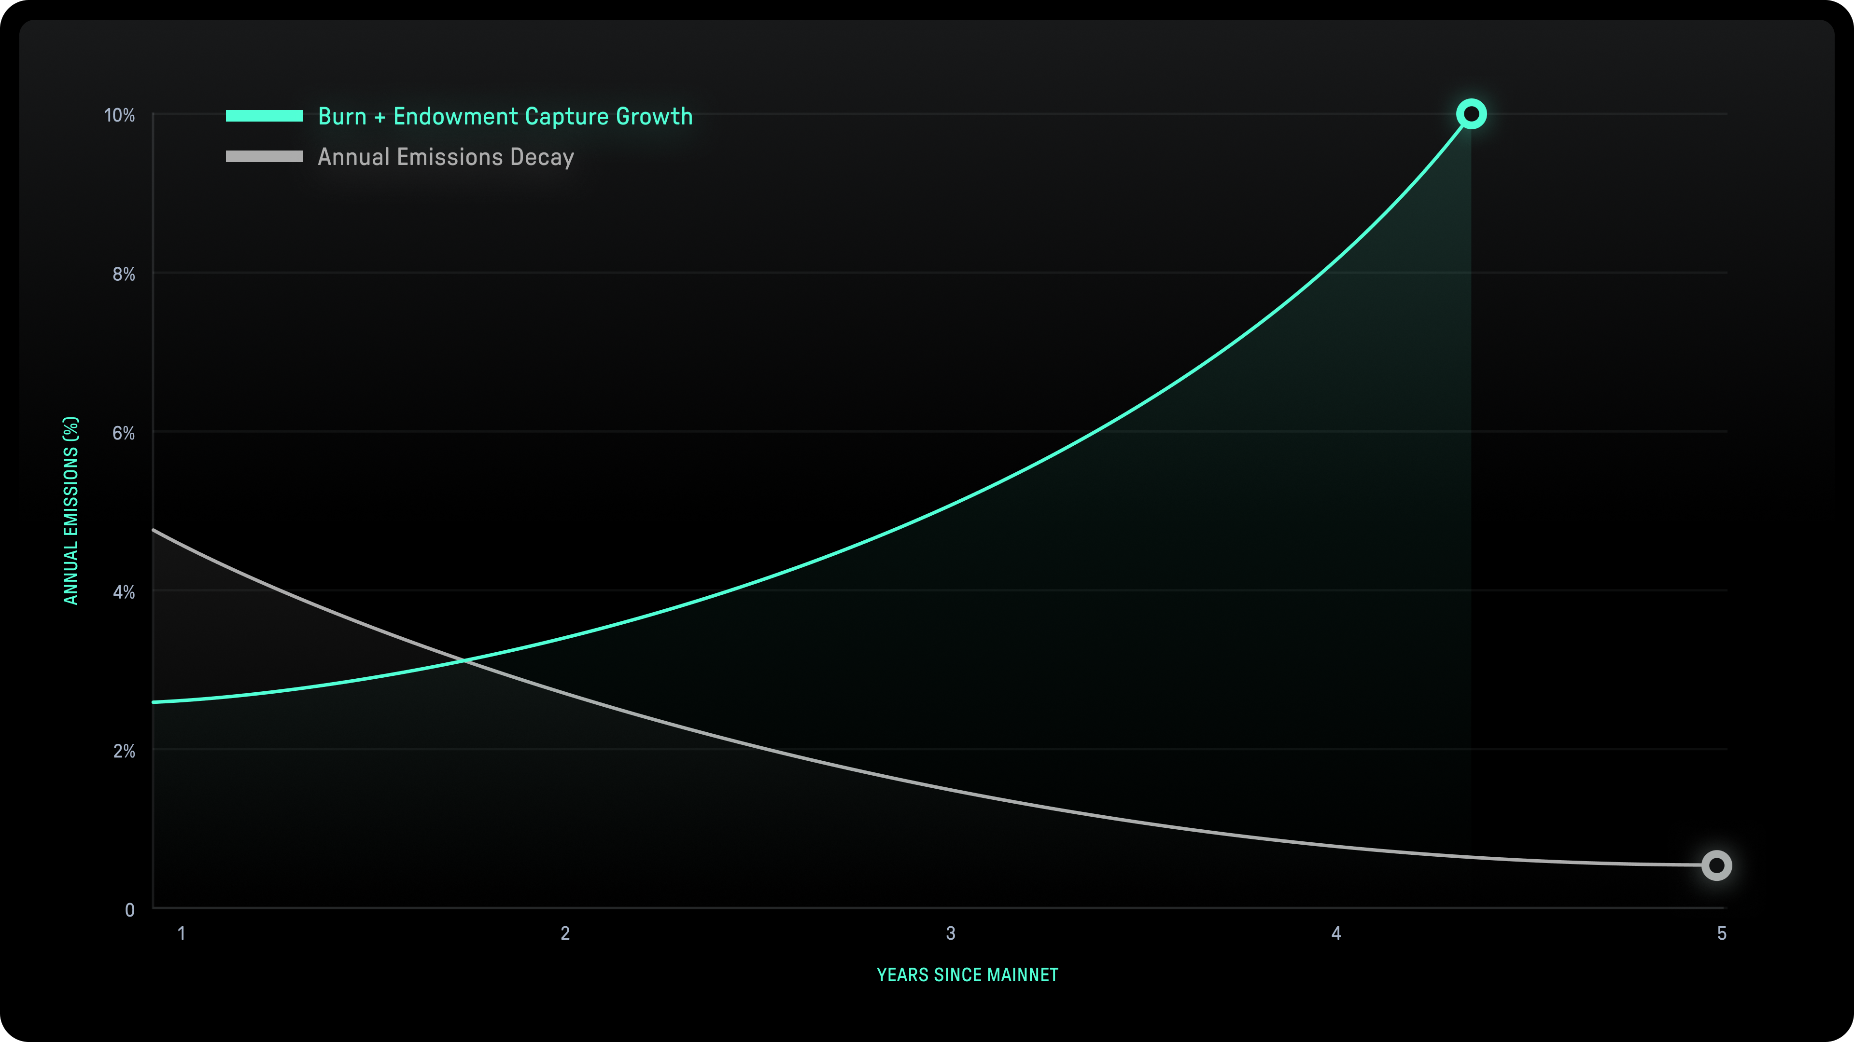
Task: Click the gray legend swatch for Emissions Decay
Action: pyautogui.click(x=264, y=157)
